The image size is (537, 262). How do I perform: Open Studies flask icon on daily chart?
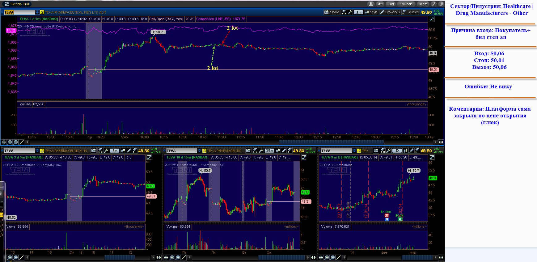tap(417, 151)
